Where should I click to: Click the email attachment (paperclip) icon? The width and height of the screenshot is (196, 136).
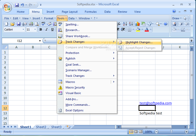click(x=24, y=24)
